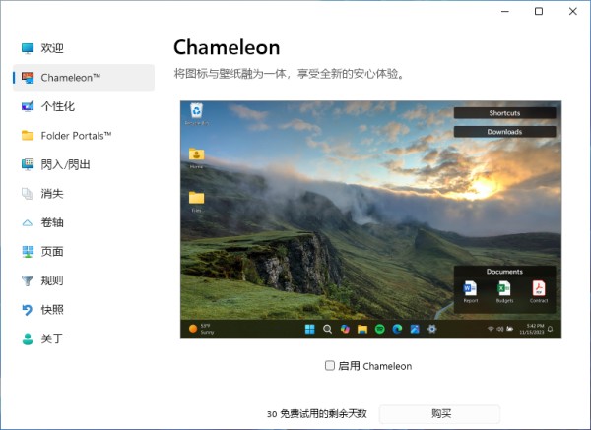Open the 规则 rules section
This screenshot has height=430, width=591.
pos(84,280)
